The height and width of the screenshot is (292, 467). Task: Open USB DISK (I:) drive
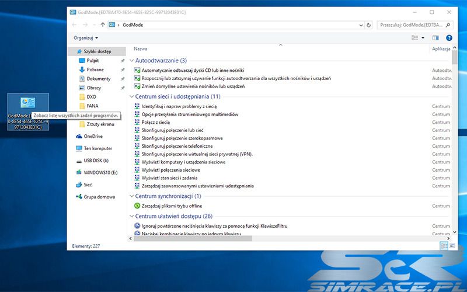pyautogui.click(x=96, y=160)
